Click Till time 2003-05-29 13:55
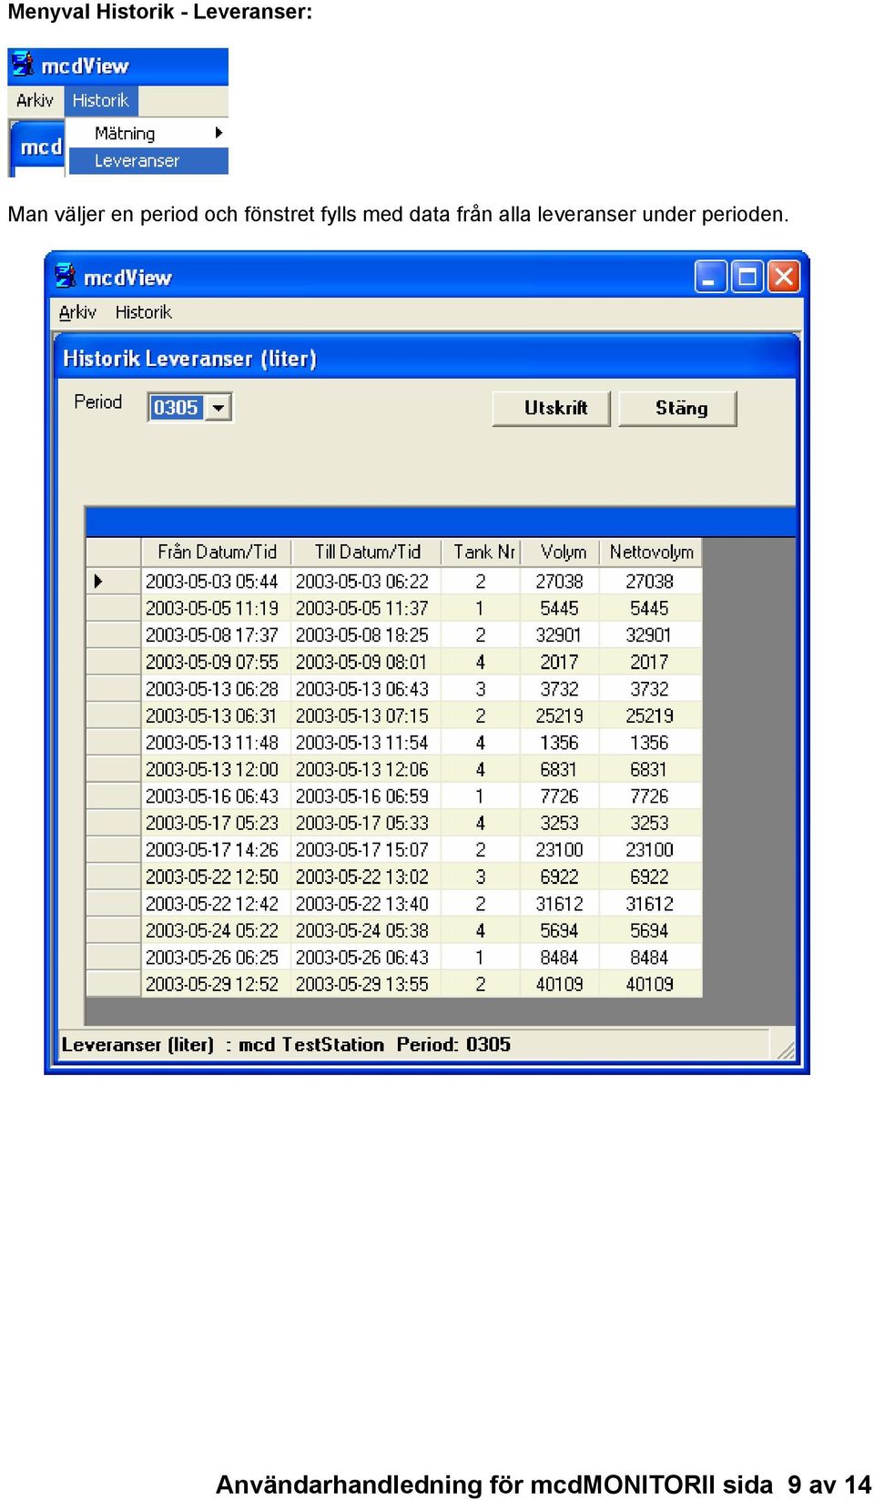The image size is (874, 1500). [x=367, y=984]
